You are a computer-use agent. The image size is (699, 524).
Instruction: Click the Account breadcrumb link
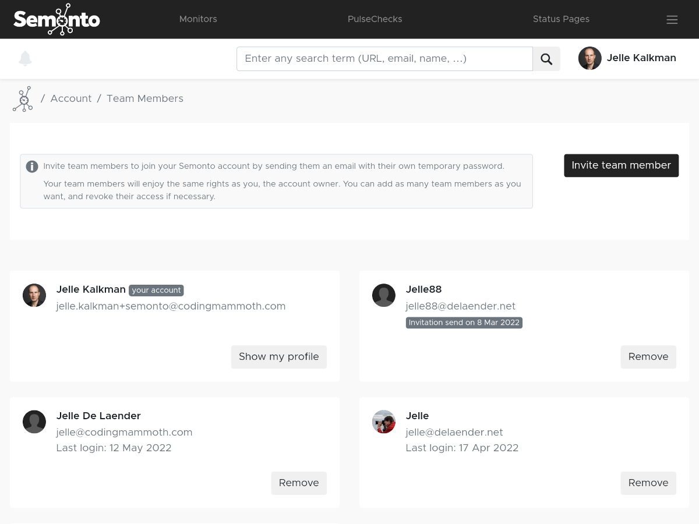(x=71, y=98)
